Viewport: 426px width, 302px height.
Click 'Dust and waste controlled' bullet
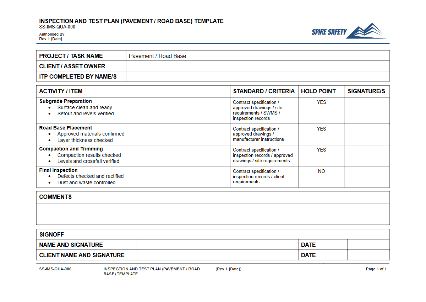[86, 182]
